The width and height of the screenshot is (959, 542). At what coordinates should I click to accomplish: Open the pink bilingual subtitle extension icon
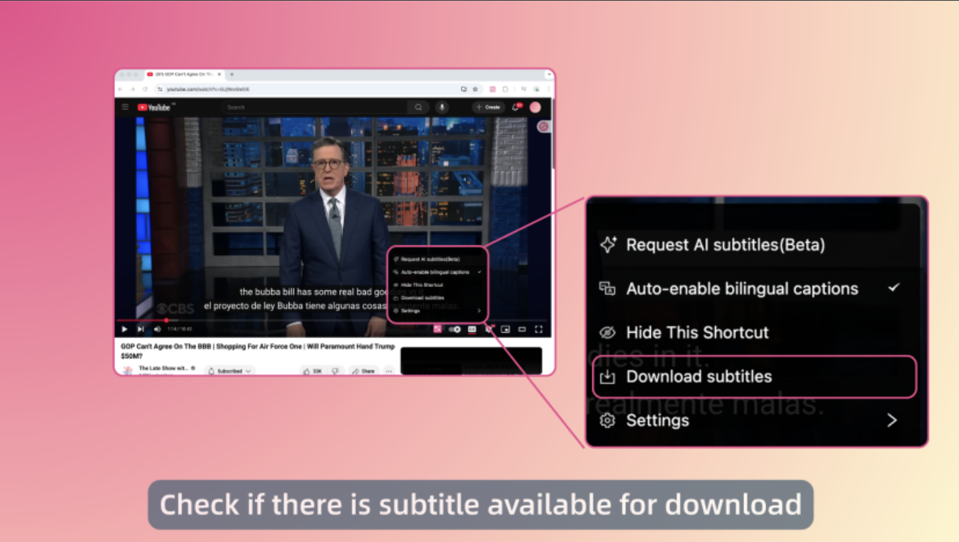[x=437, y=329]
